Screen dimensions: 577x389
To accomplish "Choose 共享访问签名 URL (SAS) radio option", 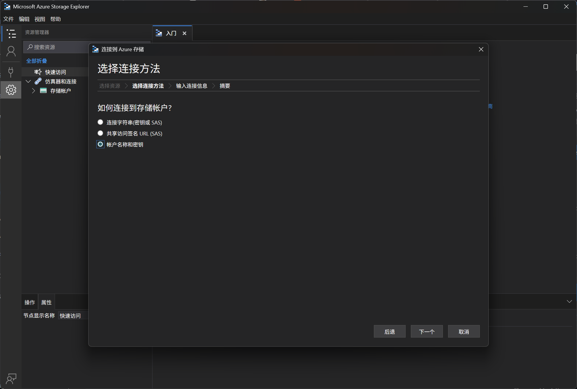I will point(100,133).
